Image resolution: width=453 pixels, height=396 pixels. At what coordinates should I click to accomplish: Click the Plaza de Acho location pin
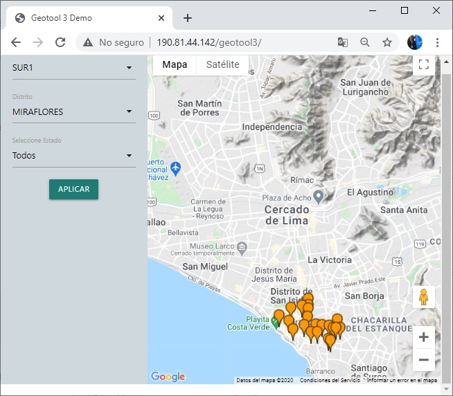[x=319, y=197]
